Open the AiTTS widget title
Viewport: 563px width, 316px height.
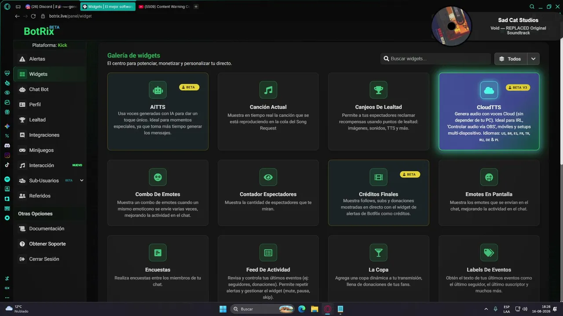[x=158, y=107]
